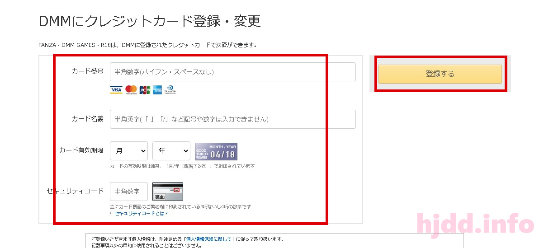Click the Mastercard logo
The height and width of the screenshot is (248, 558).
(131, 89)
